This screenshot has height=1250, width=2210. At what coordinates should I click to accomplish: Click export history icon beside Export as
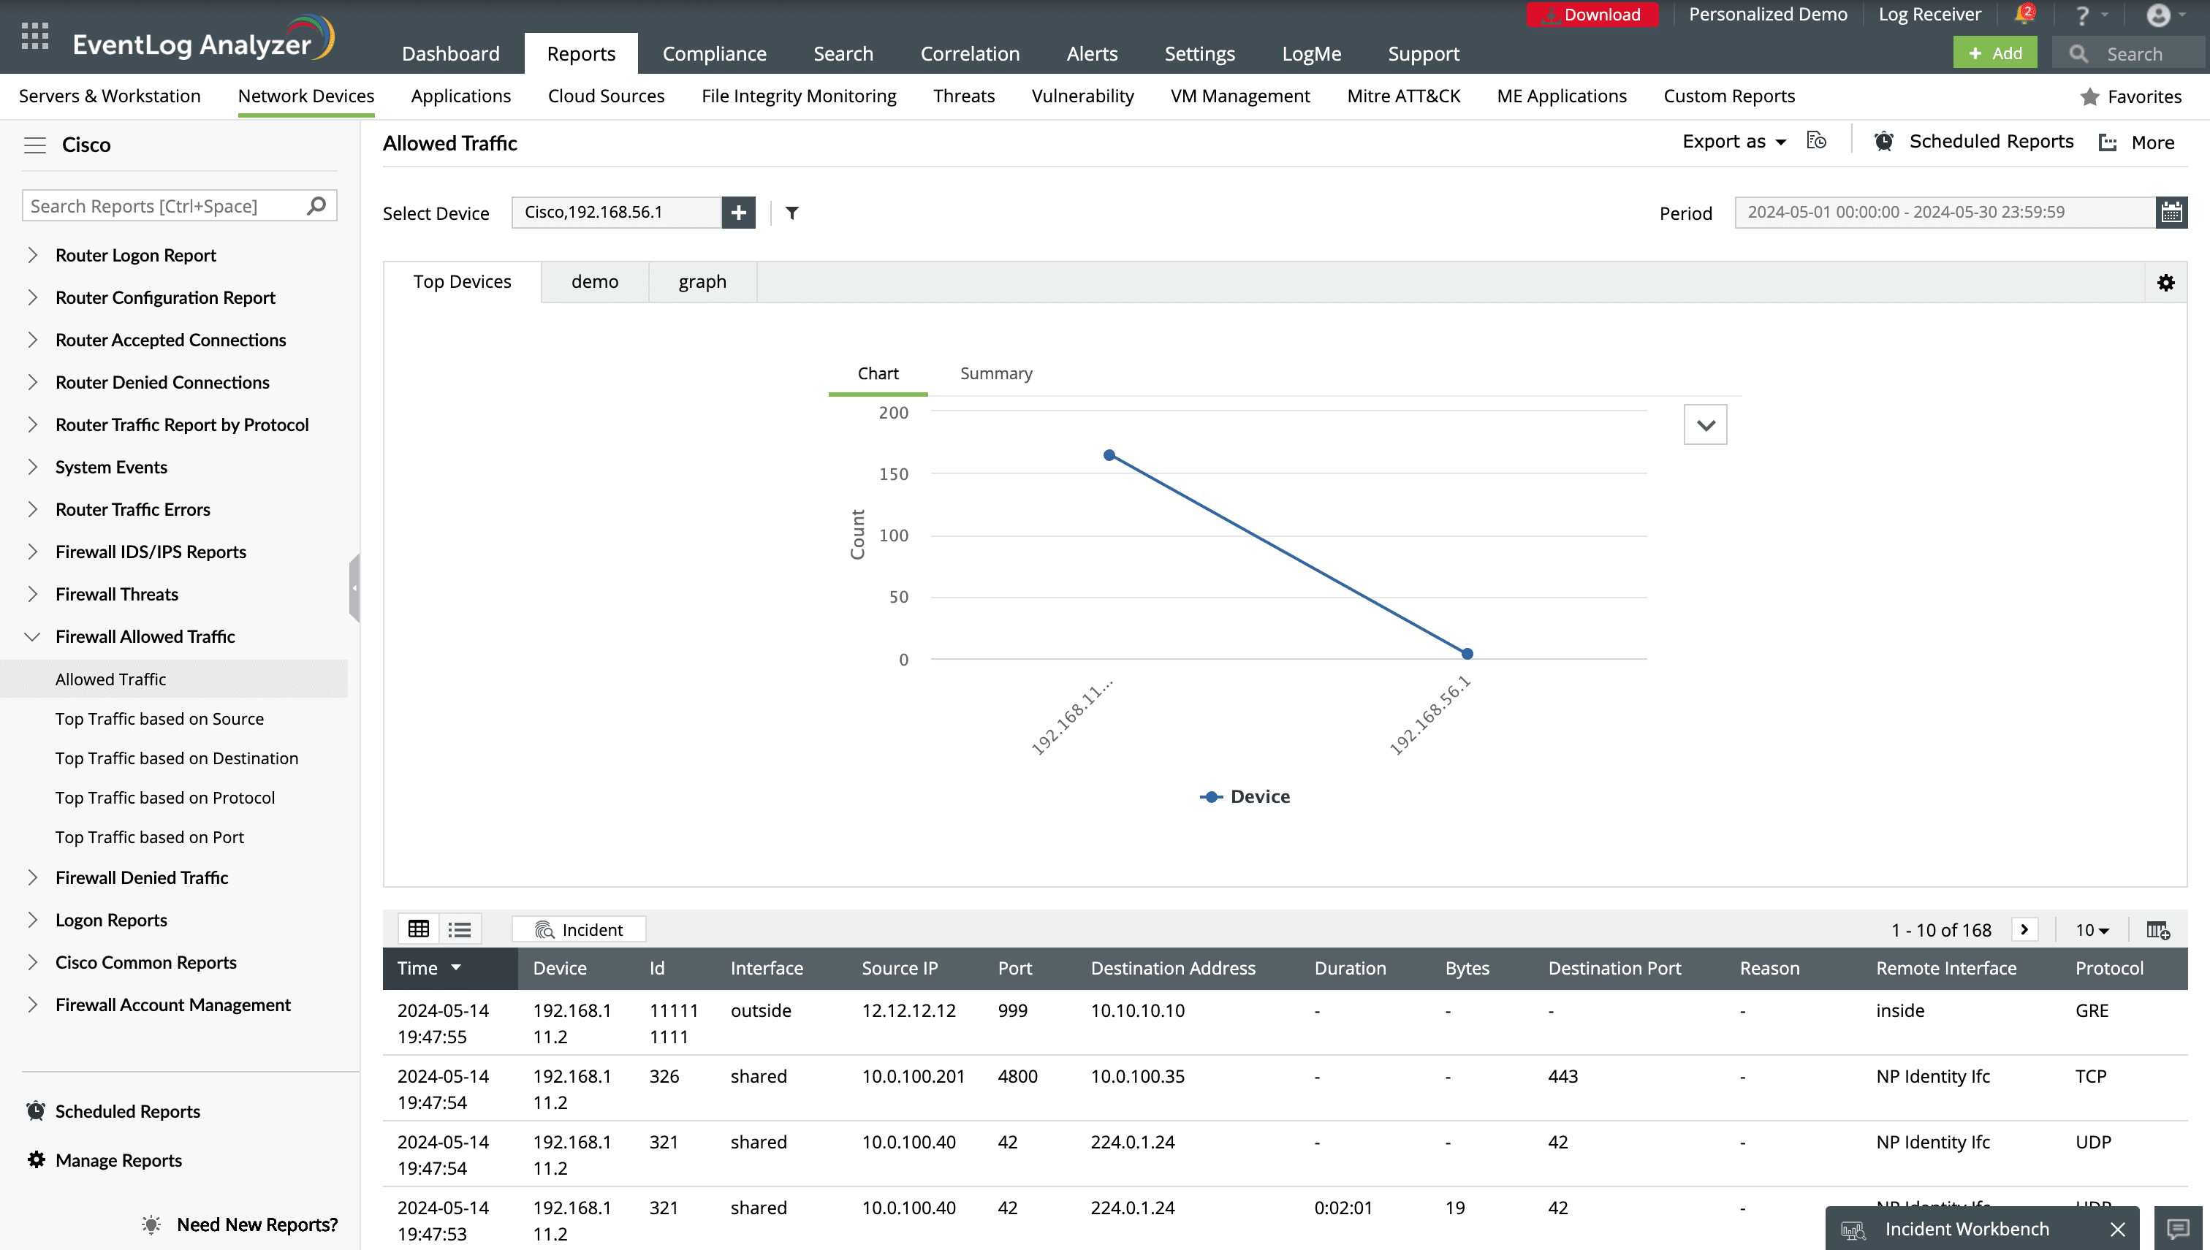pyautogui.click(x=1816, y=141)
